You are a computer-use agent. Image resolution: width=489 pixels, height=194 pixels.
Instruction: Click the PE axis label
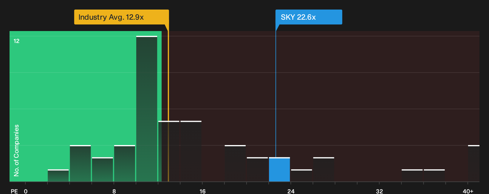[14, 191]
